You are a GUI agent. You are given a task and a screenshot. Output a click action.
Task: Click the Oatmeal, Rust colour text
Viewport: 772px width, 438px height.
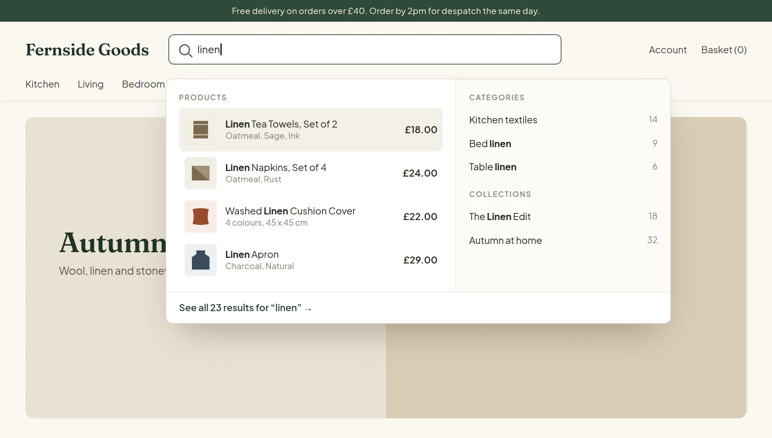253,179
